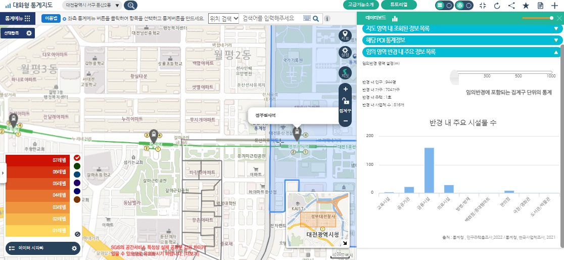The height and width of the screenshot is (260, 564).
Task: Open the 선택항목 selected items panel
Action: [x=17, y=33]
